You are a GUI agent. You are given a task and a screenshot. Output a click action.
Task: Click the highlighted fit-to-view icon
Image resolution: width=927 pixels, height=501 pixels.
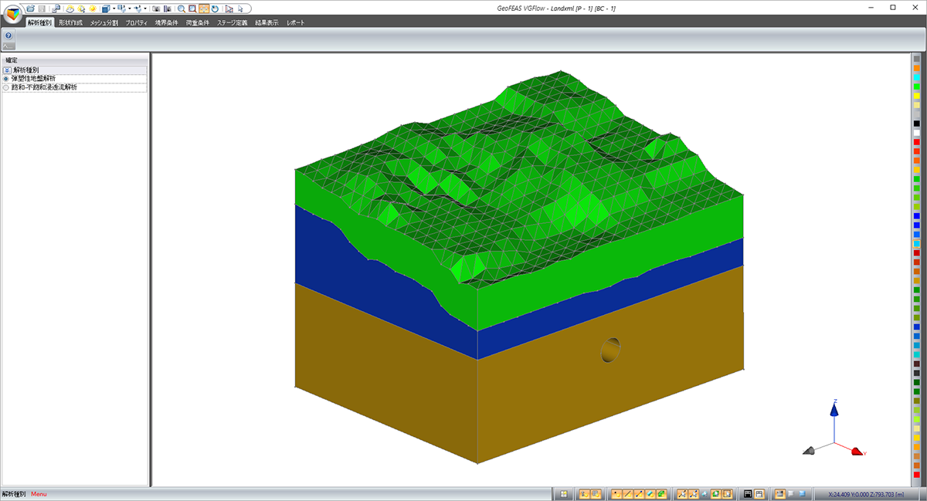[x=203, y=8]
